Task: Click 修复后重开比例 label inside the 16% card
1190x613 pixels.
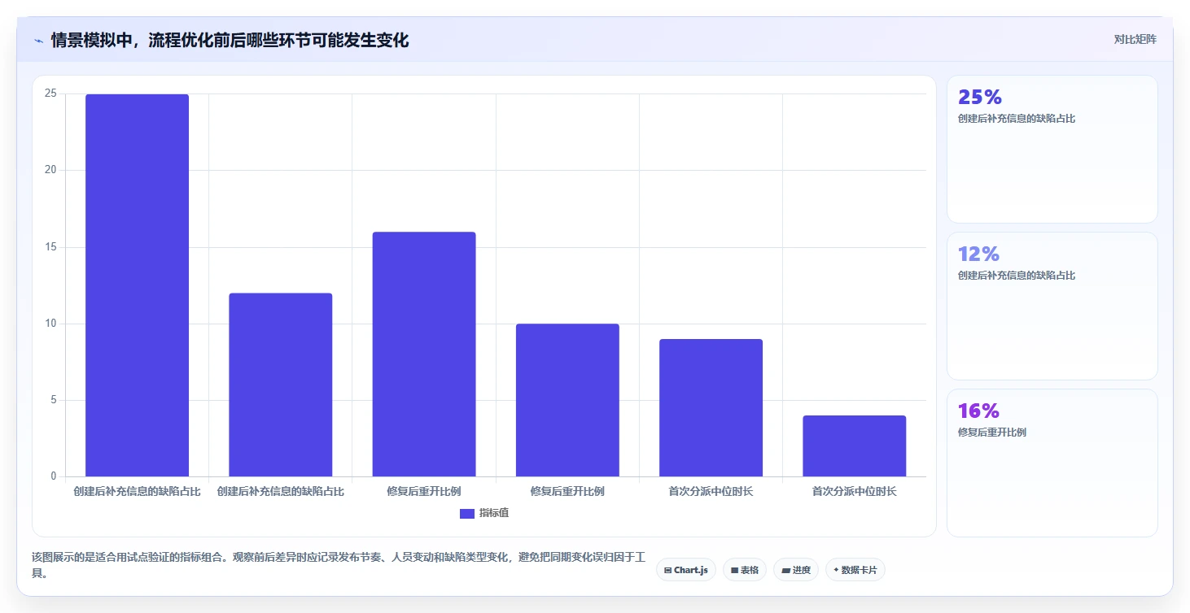Action: [x=992, y=433]
